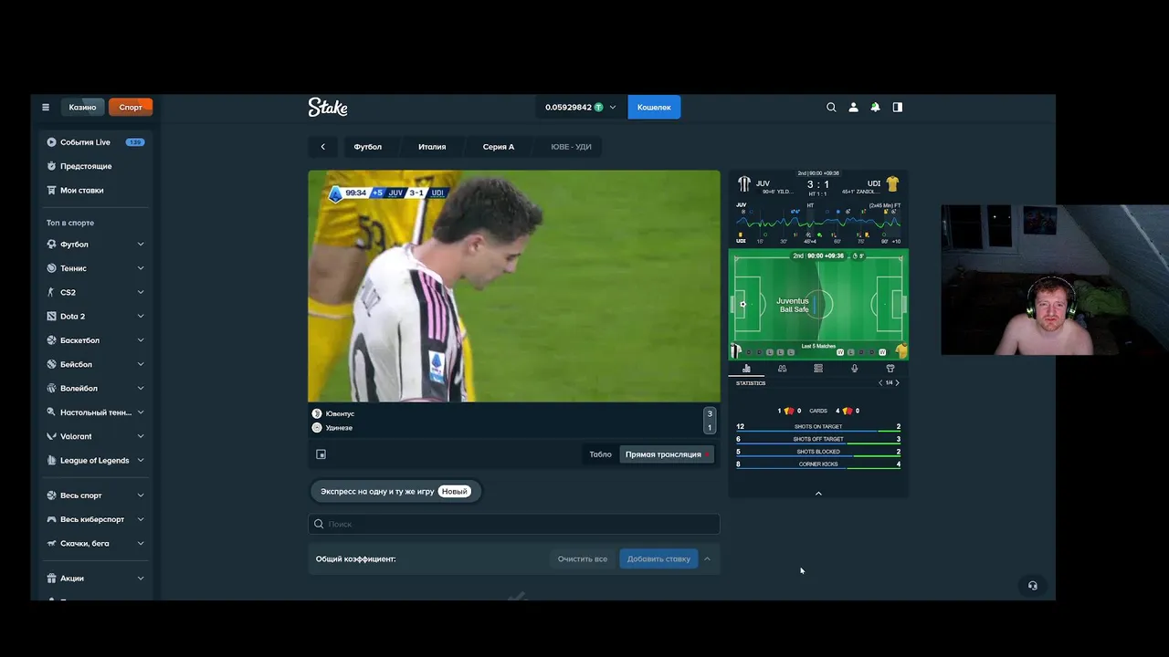Screen dimensions: 1169x657
Task: Open the notifications bell
Action: coord(875,107)
